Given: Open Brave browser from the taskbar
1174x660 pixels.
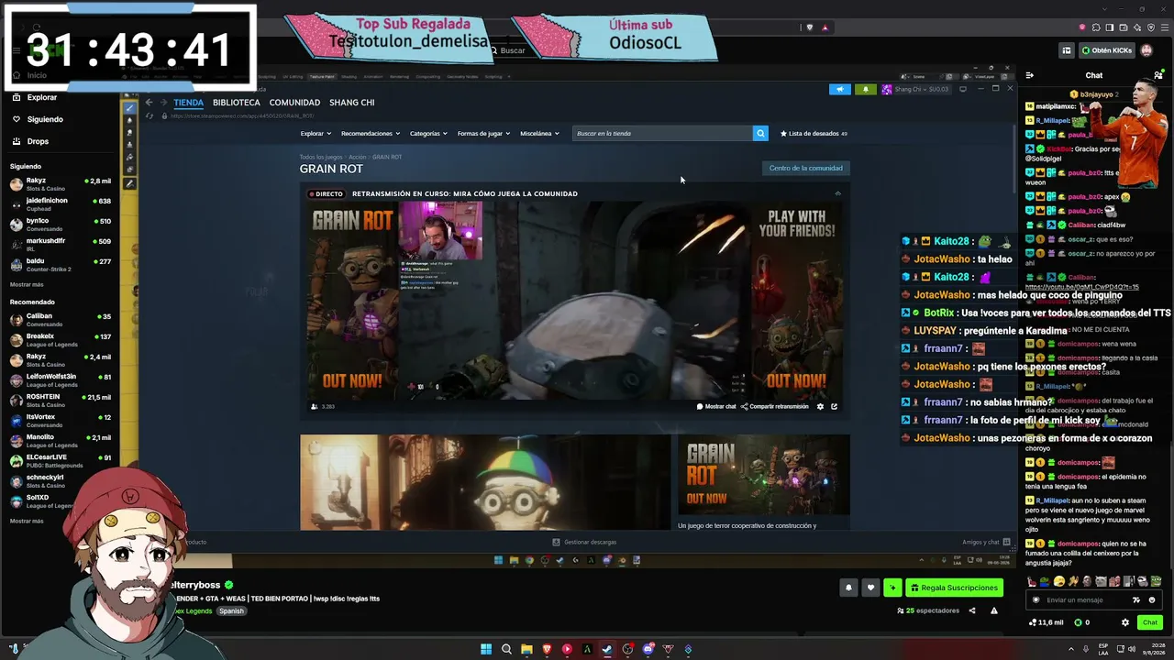Looking at the screenshot, I should click(547, 650).
